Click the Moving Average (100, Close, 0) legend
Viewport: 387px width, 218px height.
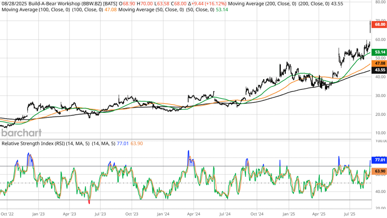pos(36,10)
